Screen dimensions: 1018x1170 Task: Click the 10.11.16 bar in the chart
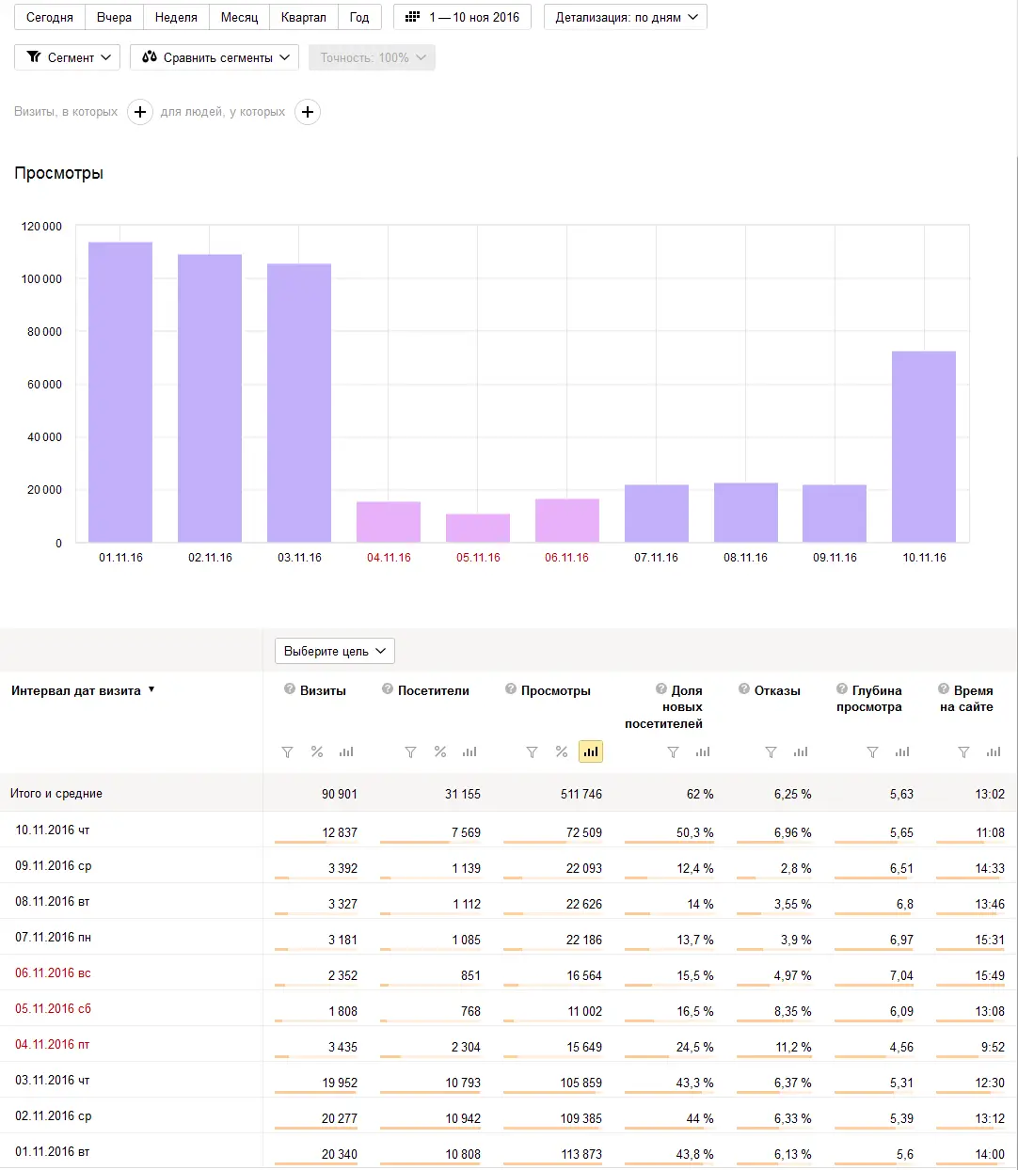click(x=923, y=447)
